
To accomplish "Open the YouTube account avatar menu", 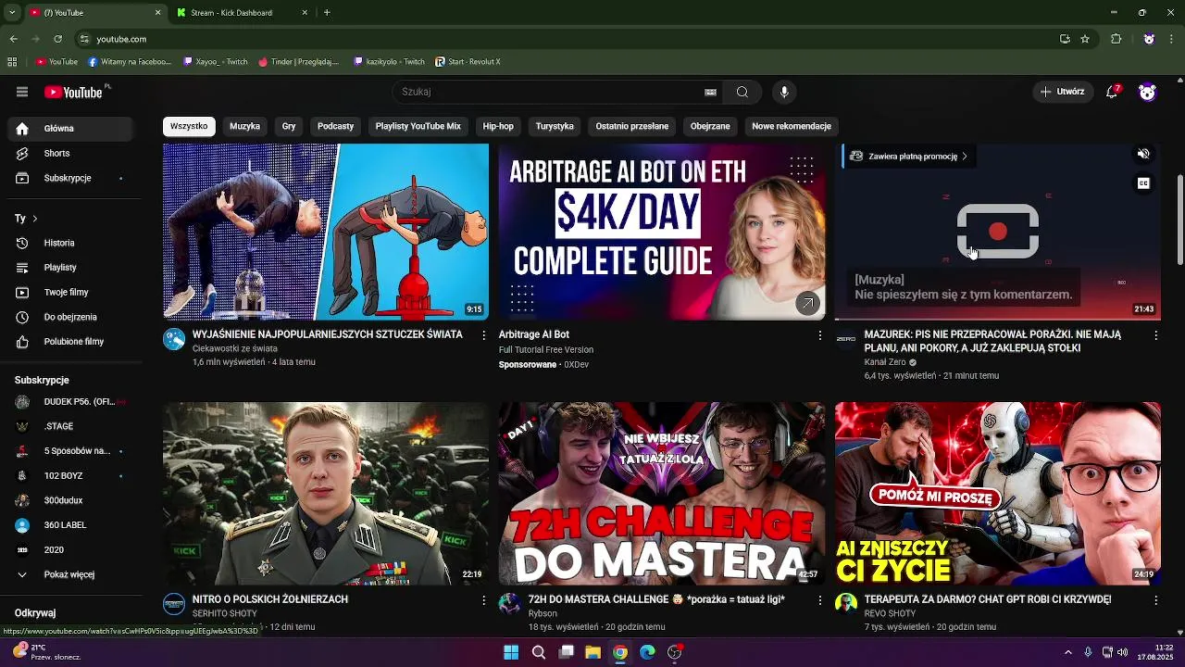I will click(1147, 92).
